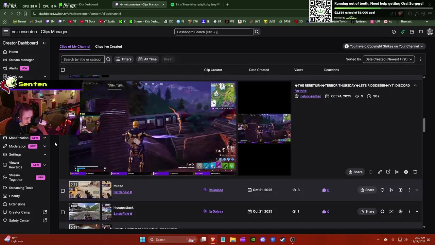435x245 pixels.
Task: Open the nelsonsenten creator link
Action: pos(311,96)
